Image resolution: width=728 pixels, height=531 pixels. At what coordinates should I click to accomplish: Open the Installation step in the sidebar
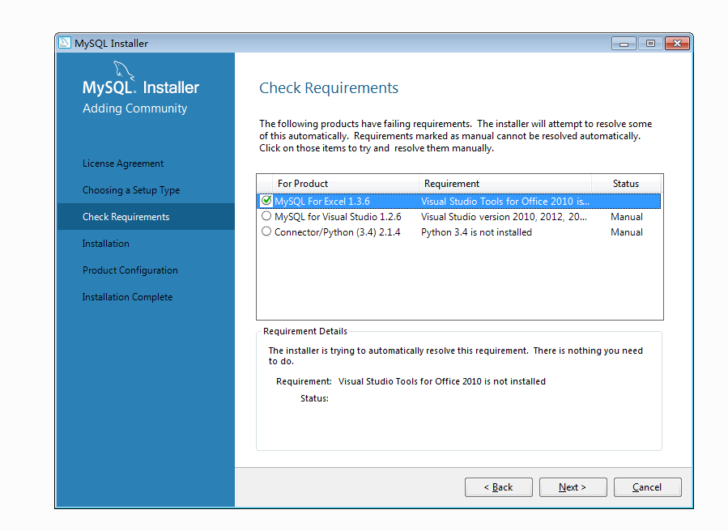click(x=106, y=244)
